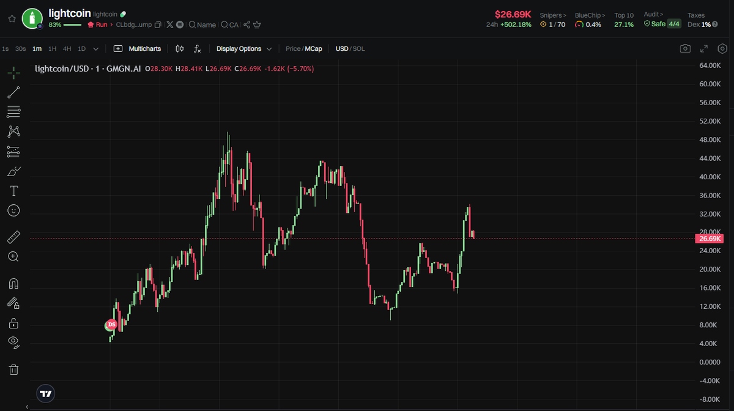Enter fullscreen chart mode

(705, 48)
